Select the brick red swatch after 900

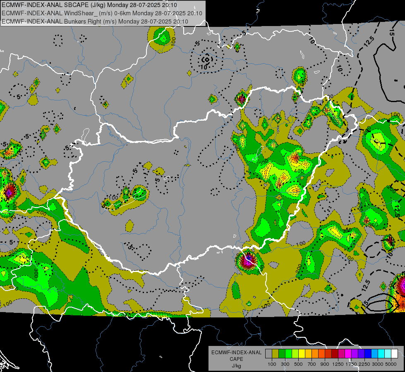pos(328,354)
